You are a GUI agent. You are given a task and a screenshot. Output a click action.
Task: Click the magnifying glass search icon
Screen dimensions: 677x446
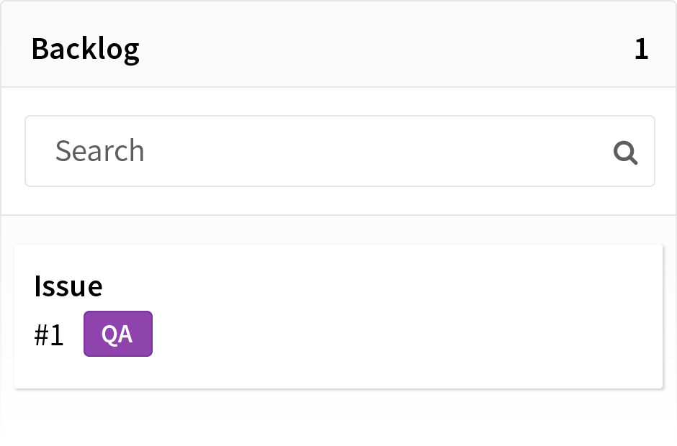point(625,153)
